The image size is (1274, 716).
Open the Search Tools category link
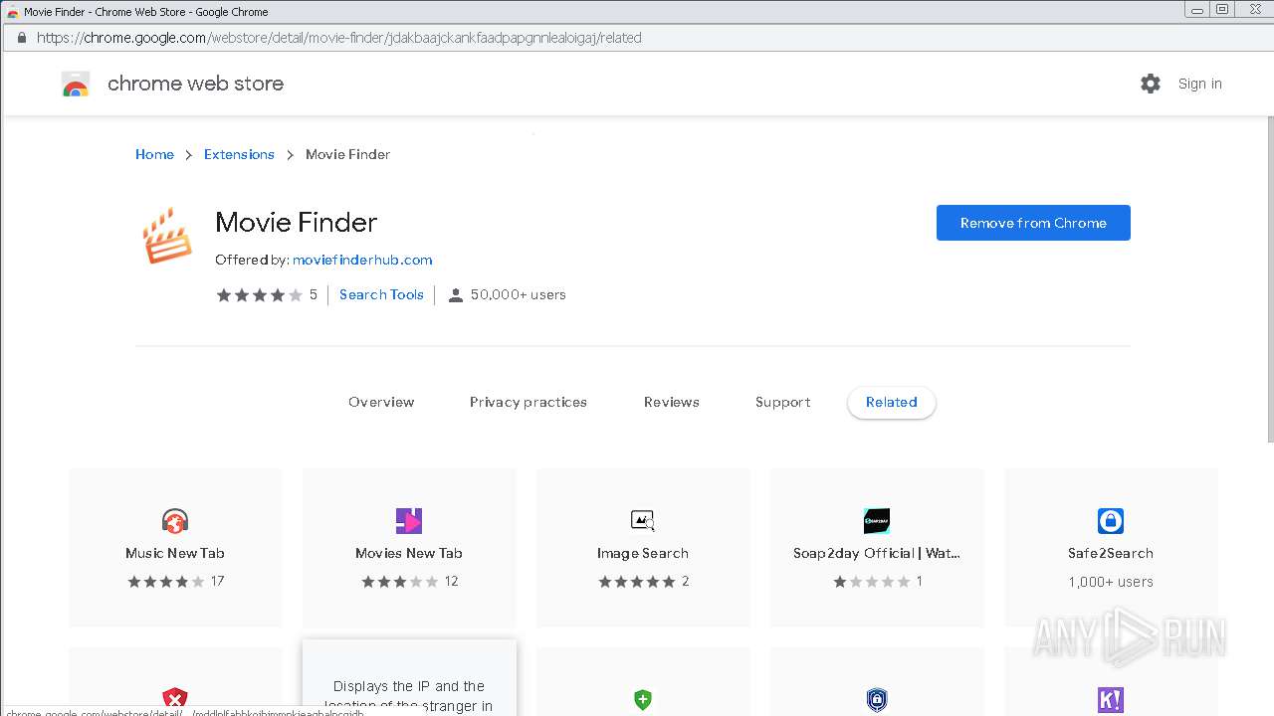381,294
